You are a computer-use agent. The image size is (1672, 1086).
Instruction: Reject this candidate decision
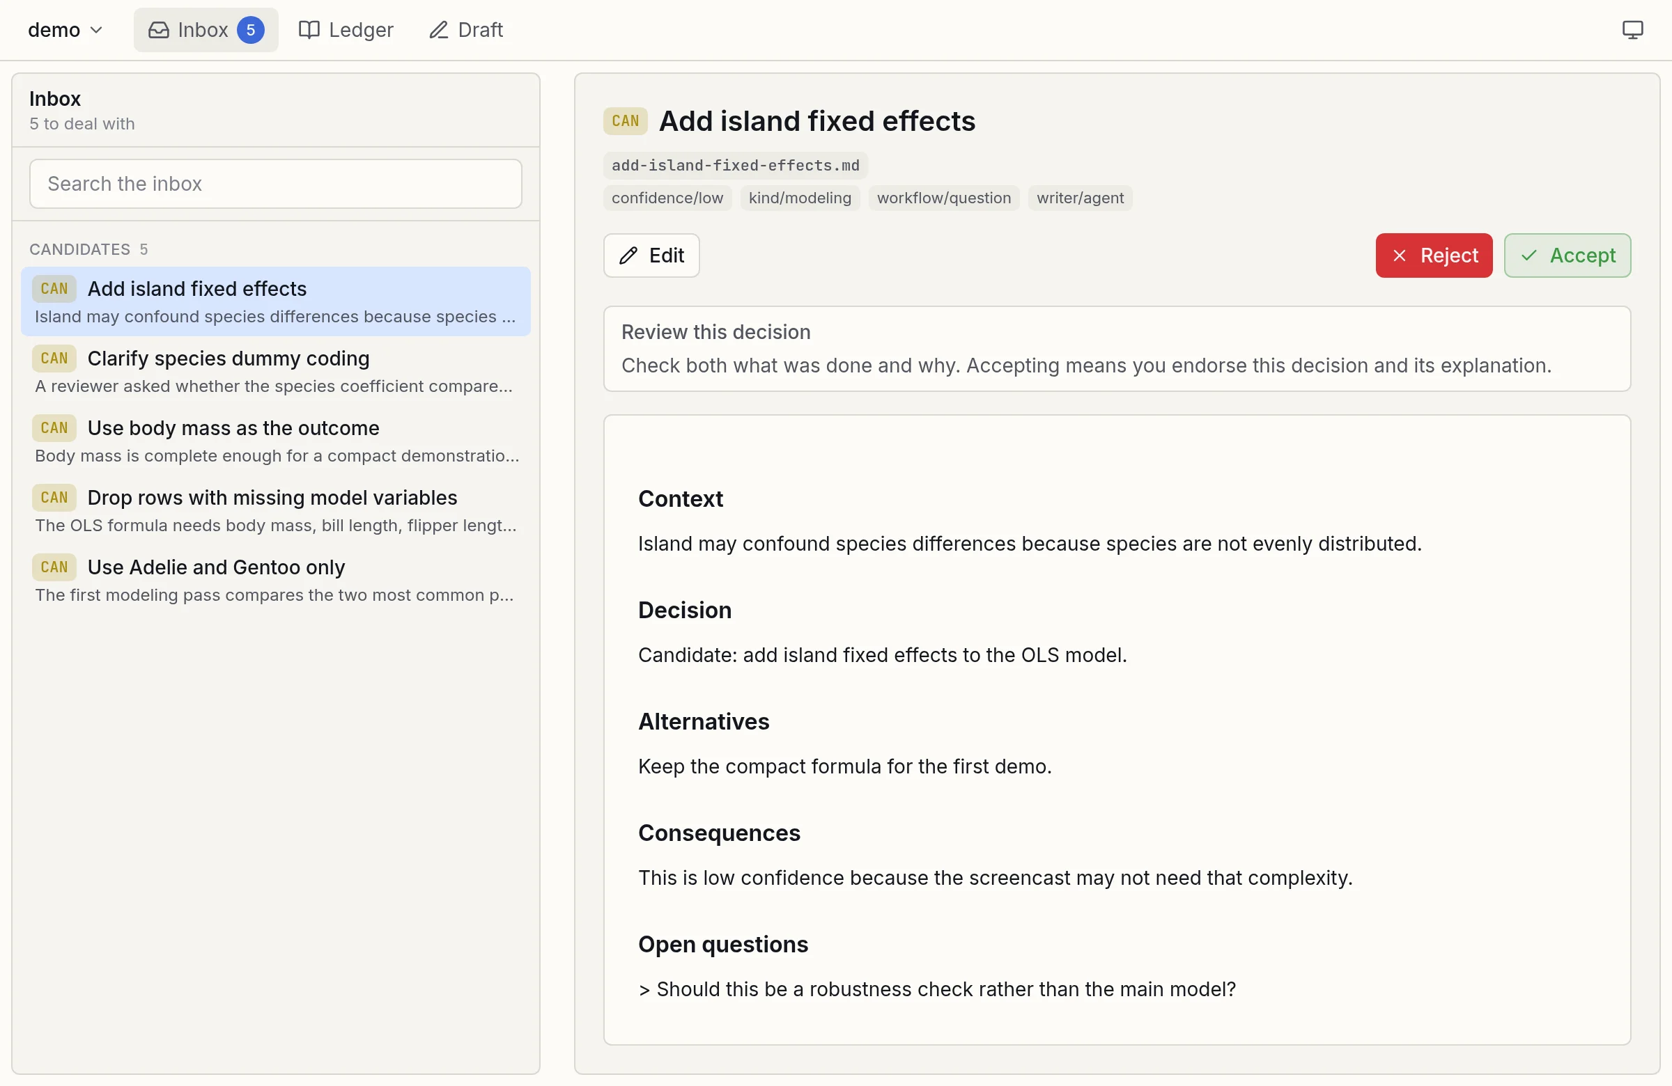coord(1434,255)
